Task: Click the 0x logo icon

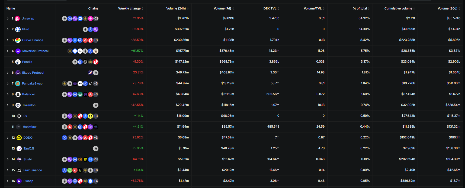Action: (x=19, y=116)
